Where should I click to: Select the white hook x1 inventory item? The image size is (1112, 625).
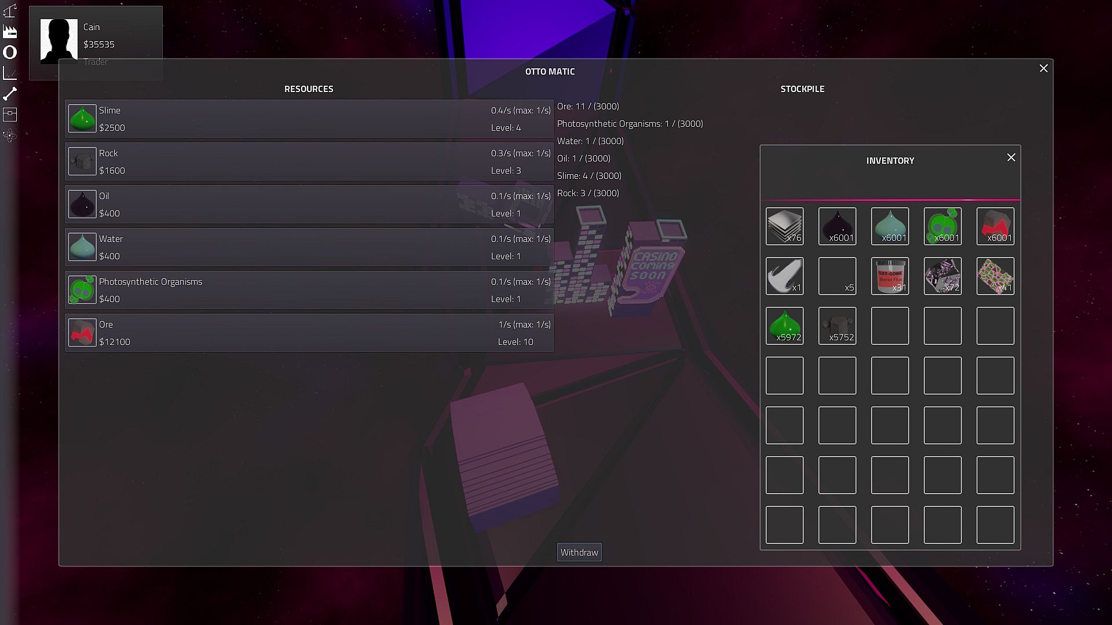click(x=784, y=276)
